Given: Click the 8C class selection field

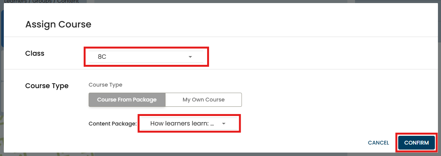Looking at the screenshot, I should click(141, 57).
